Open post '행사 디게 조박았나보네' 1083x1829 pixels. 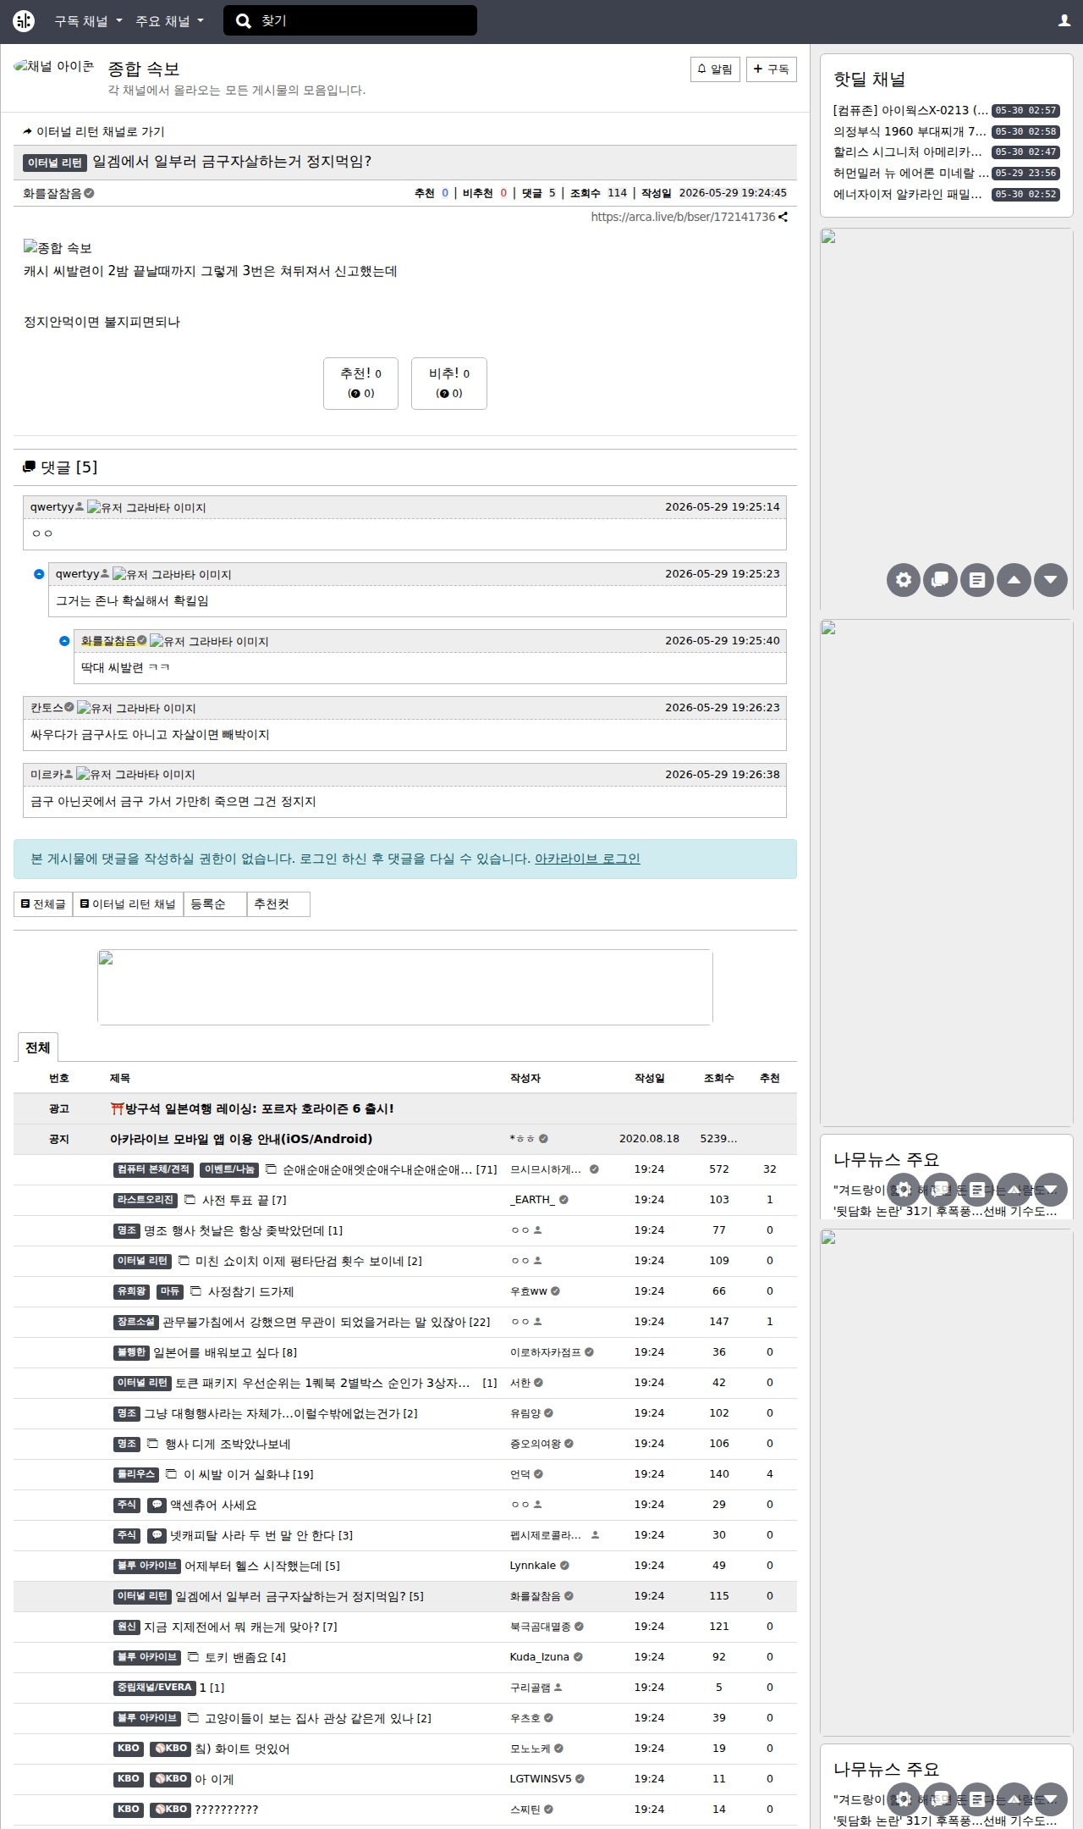click(x=228, y=1445)
